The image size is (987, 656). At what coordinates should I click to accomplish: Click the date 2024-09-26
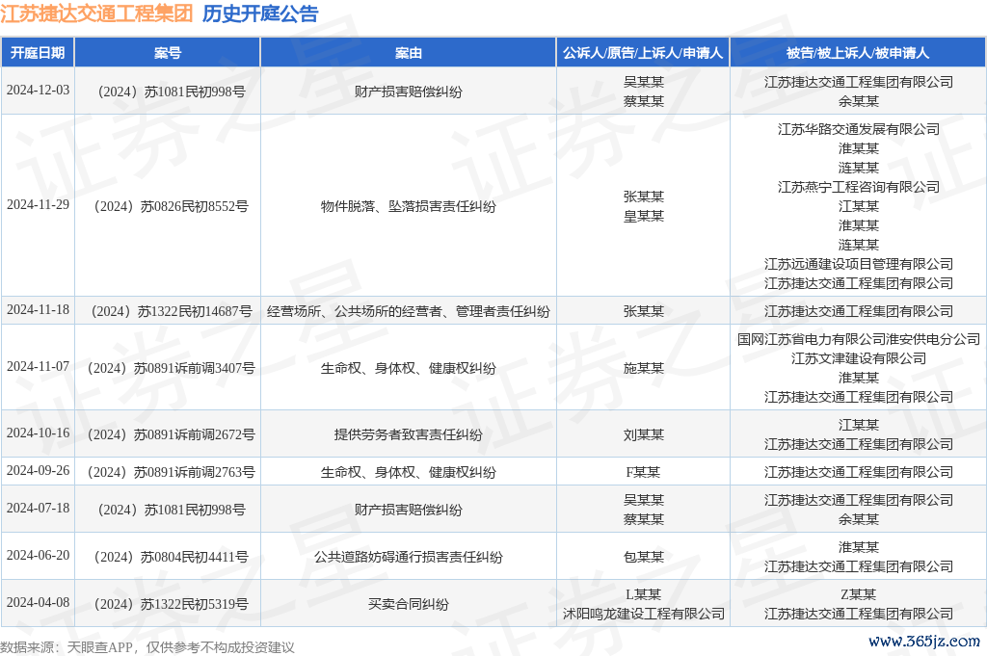(x=38, y=470)
